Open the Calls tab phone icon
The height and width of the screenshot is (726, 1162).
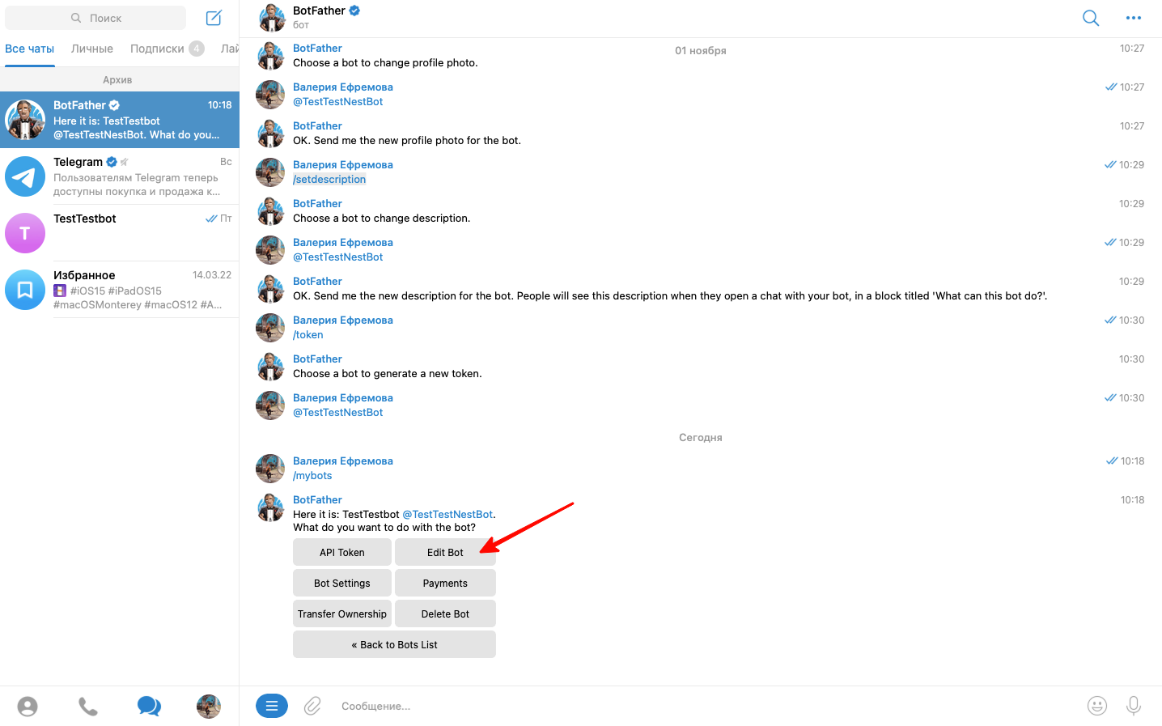(x=88, y=707)
